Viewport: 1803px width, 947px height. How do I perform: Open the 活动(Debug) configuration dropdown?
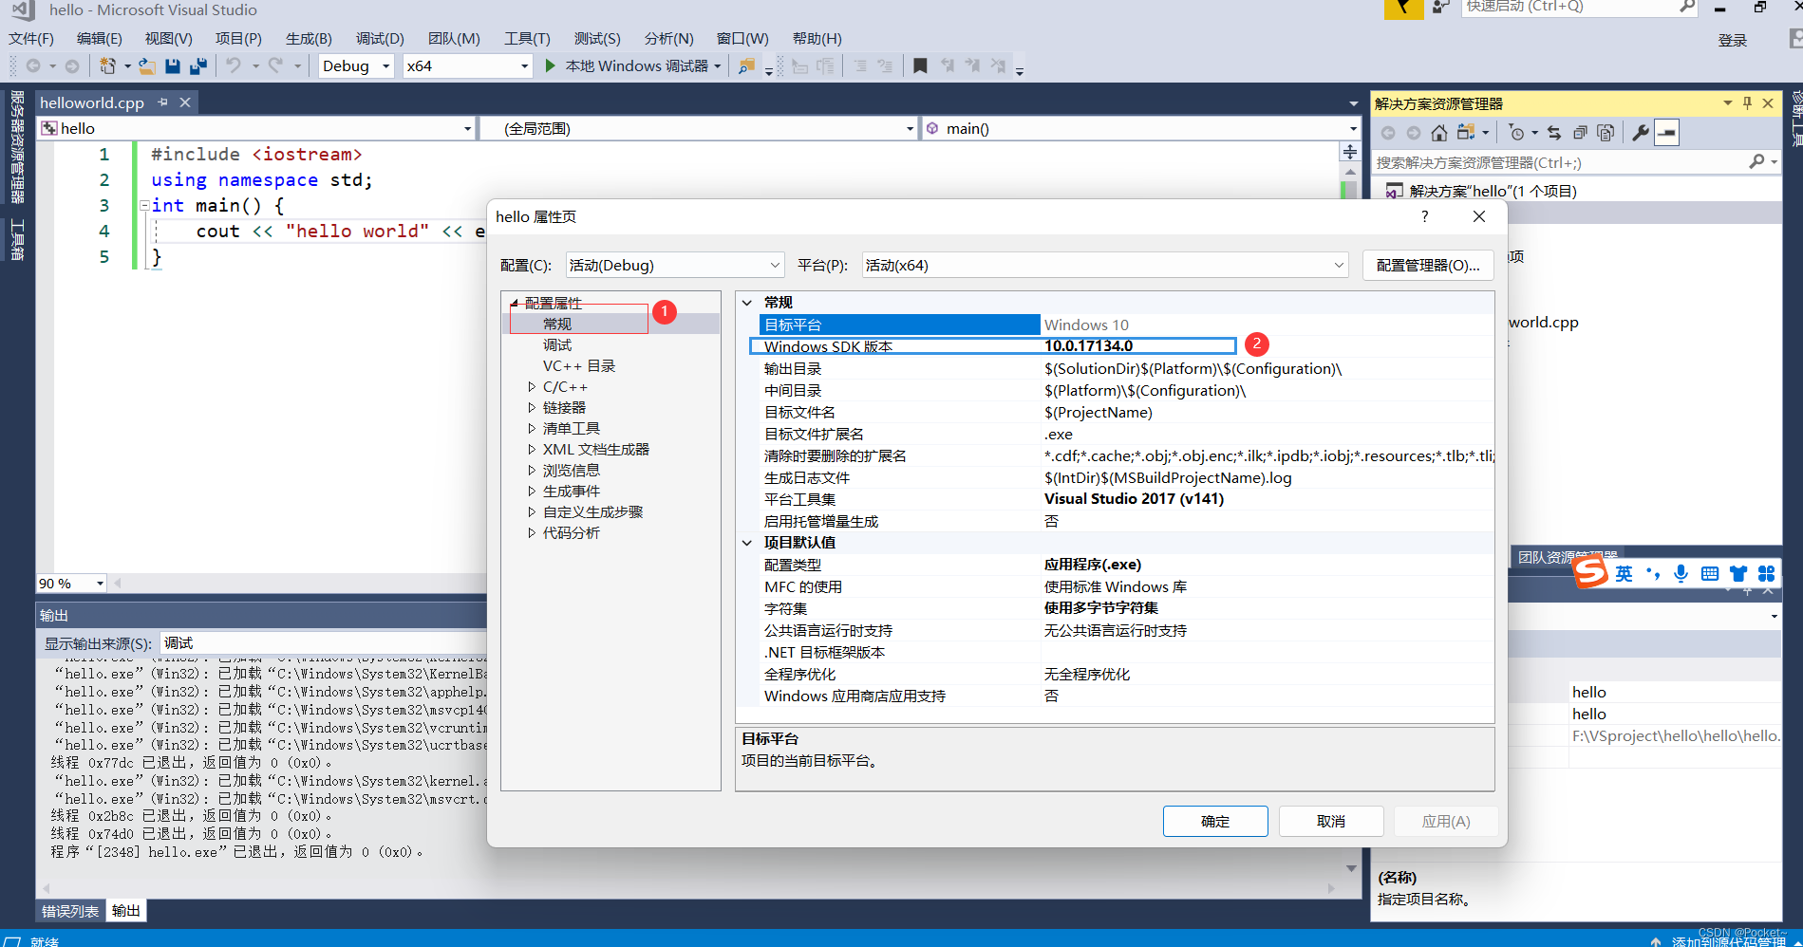pos(675,265)
